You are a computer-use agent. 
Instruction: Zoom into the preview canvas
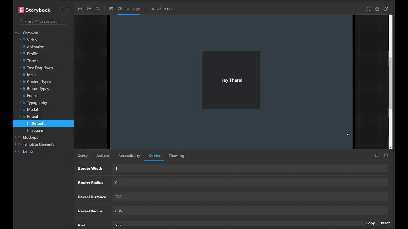click(80, 9)
